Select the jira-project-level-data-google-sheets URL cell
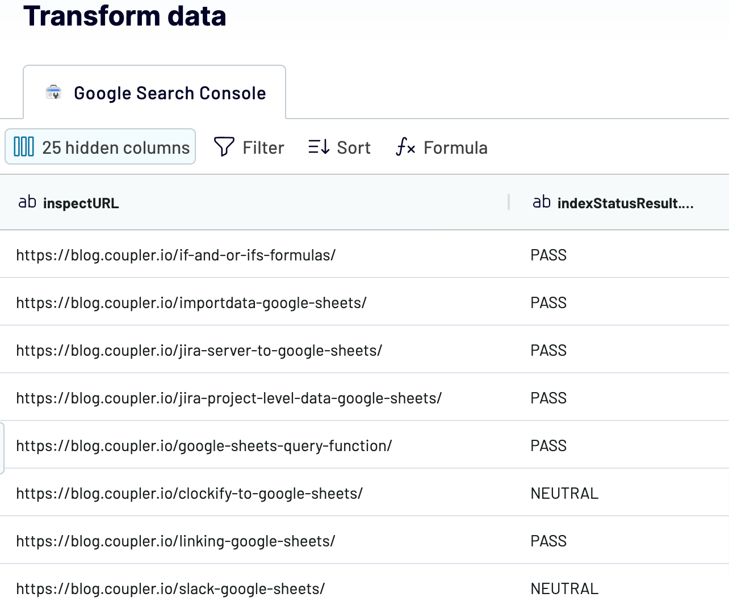729x606 pixels. (229, 398)
